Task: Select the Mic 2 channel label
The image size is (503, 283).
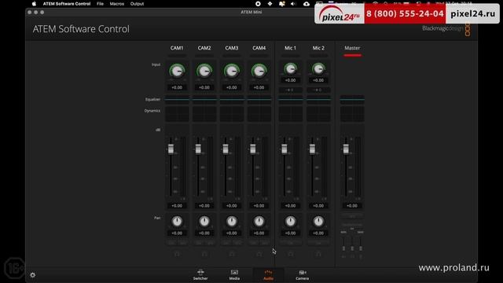Action: [318, 48]
